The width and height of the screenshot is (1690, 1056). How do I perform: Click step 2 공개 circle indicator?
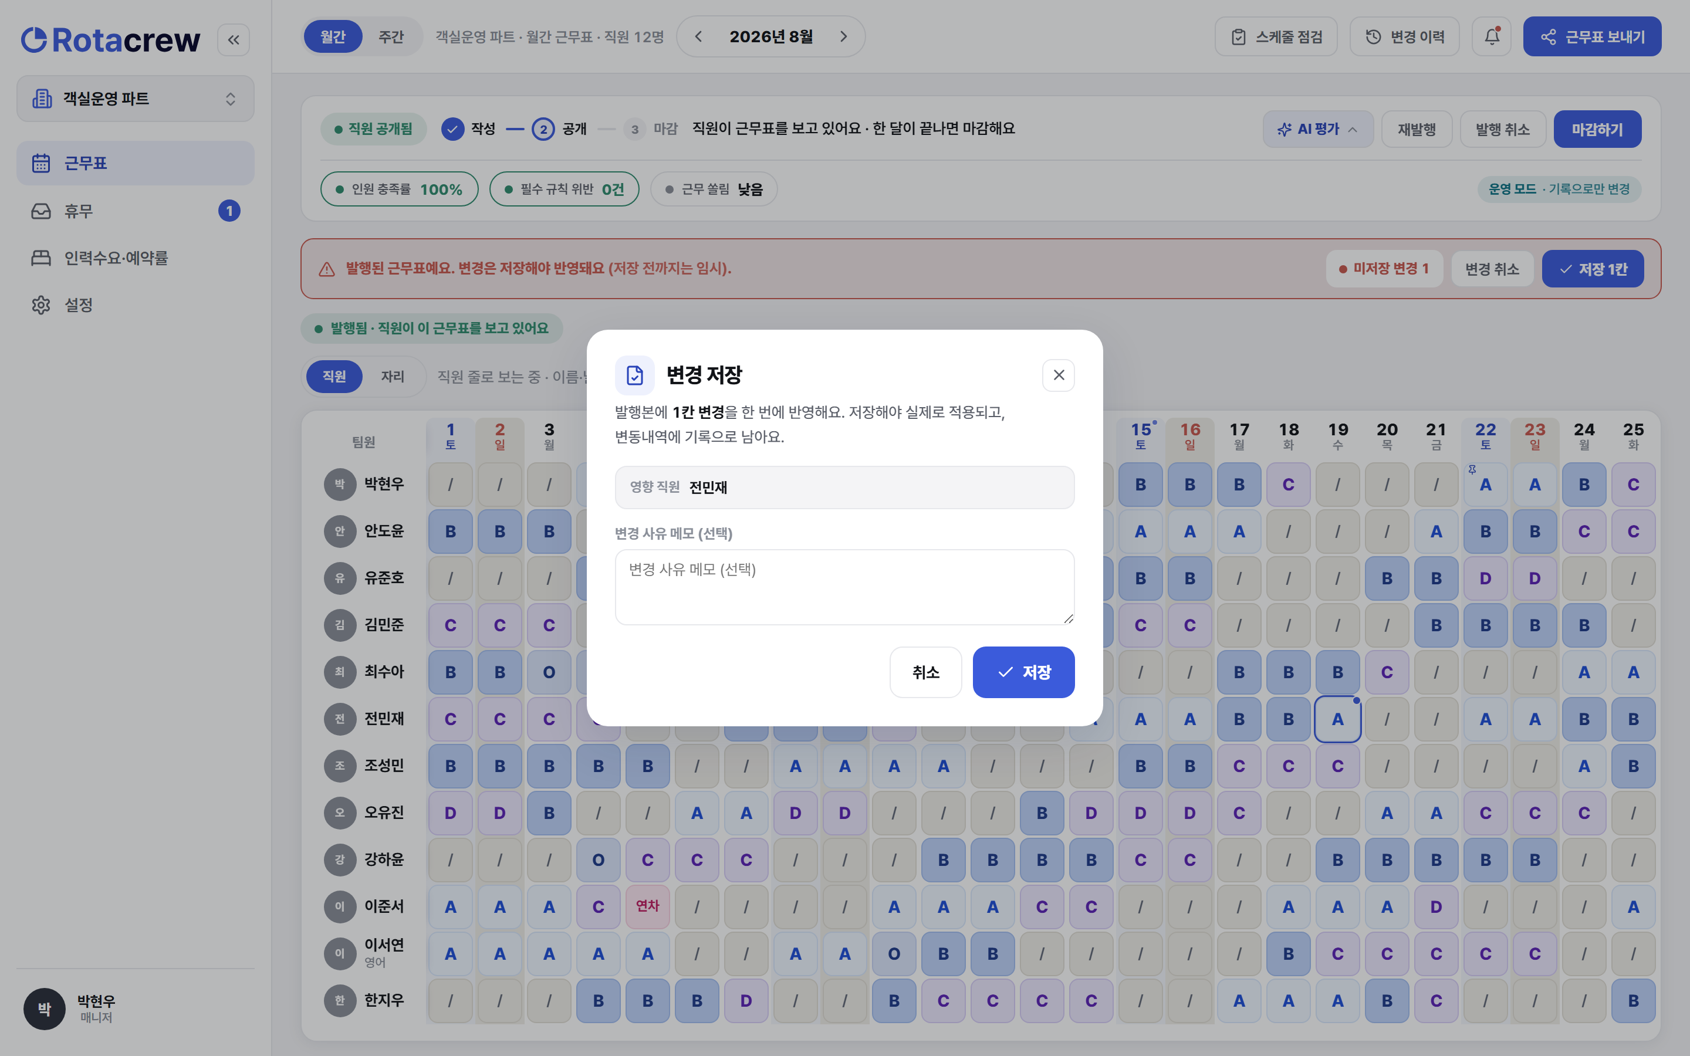[x=543, y=129]
